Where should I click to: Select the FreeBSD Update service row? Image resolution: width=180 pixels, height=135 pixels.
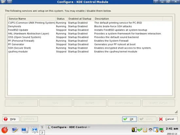coord(90,30)
